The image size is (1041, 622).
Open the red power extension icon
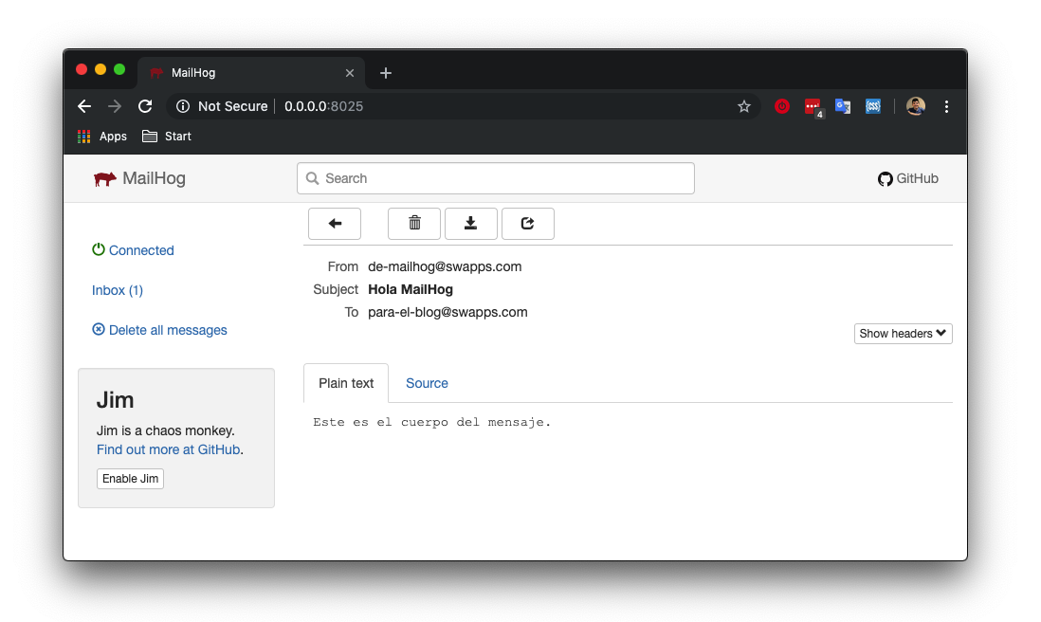(782, 106)
